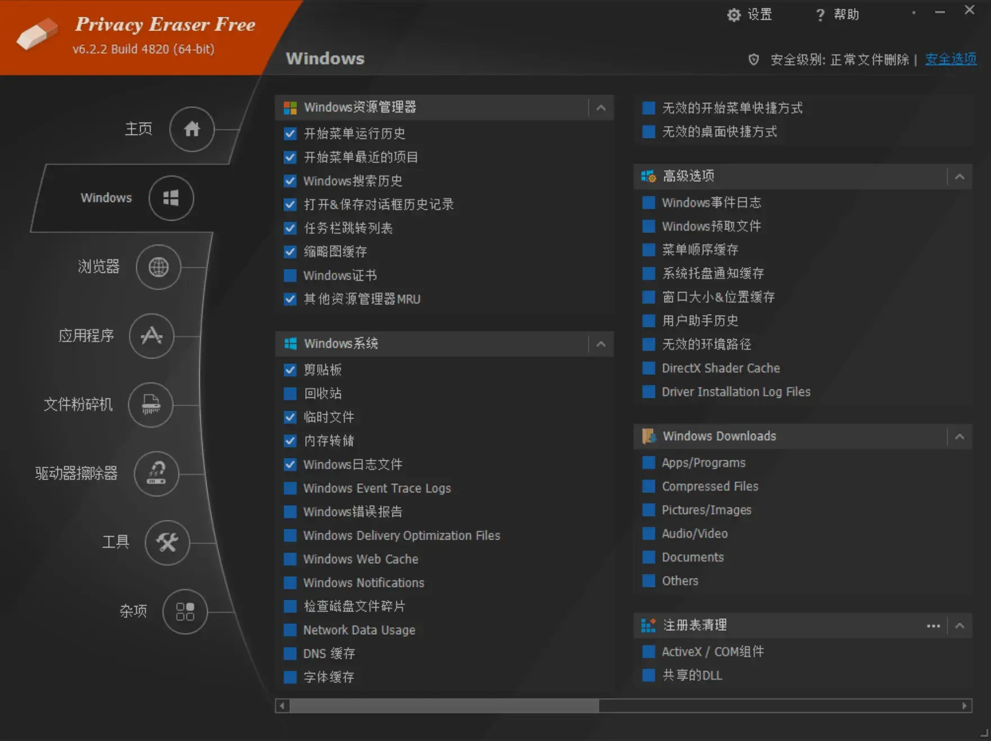Open the 工具 section label
The image size is (991, 741).
point(115,542)
